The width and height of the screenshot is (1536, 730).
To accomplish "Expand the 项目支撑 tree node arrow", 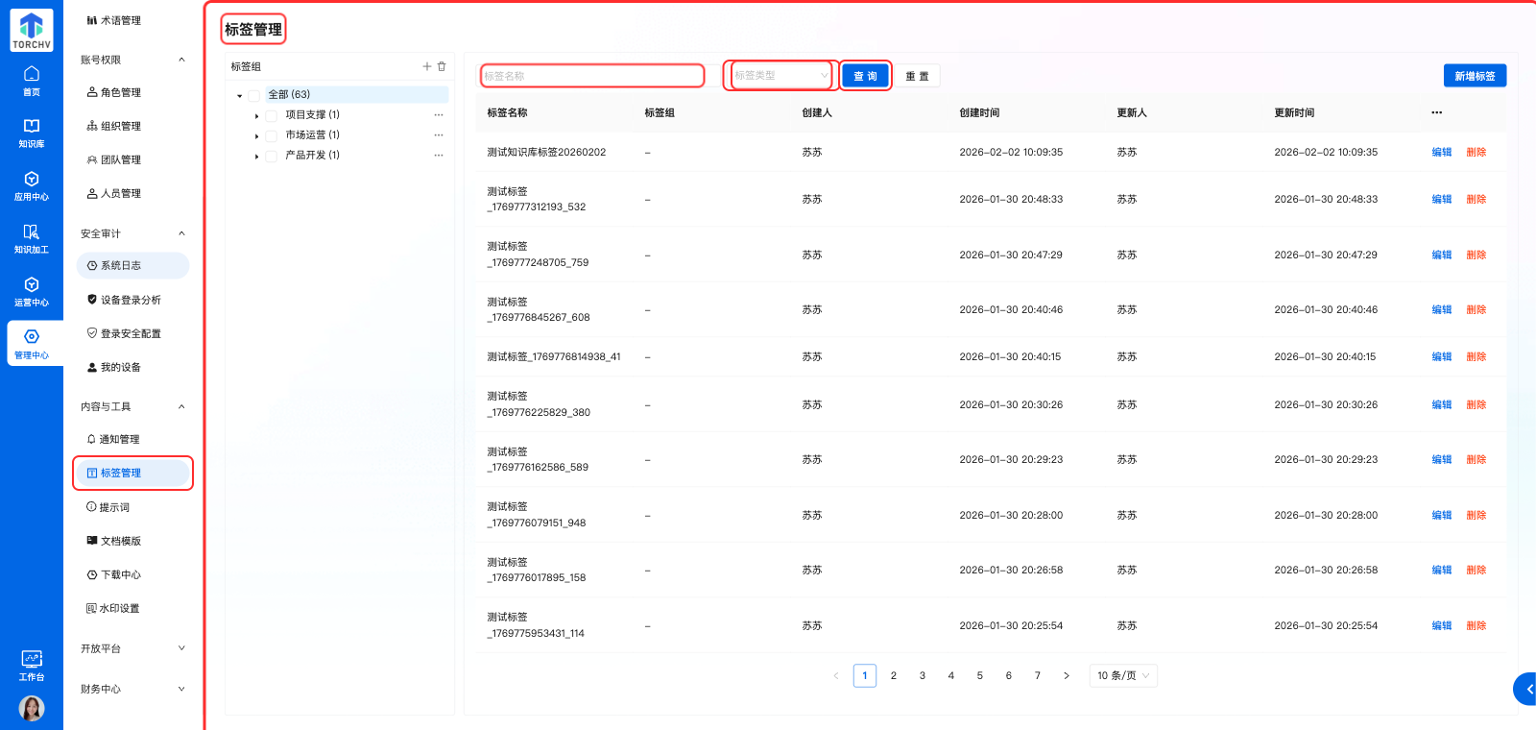I will 256,115.
